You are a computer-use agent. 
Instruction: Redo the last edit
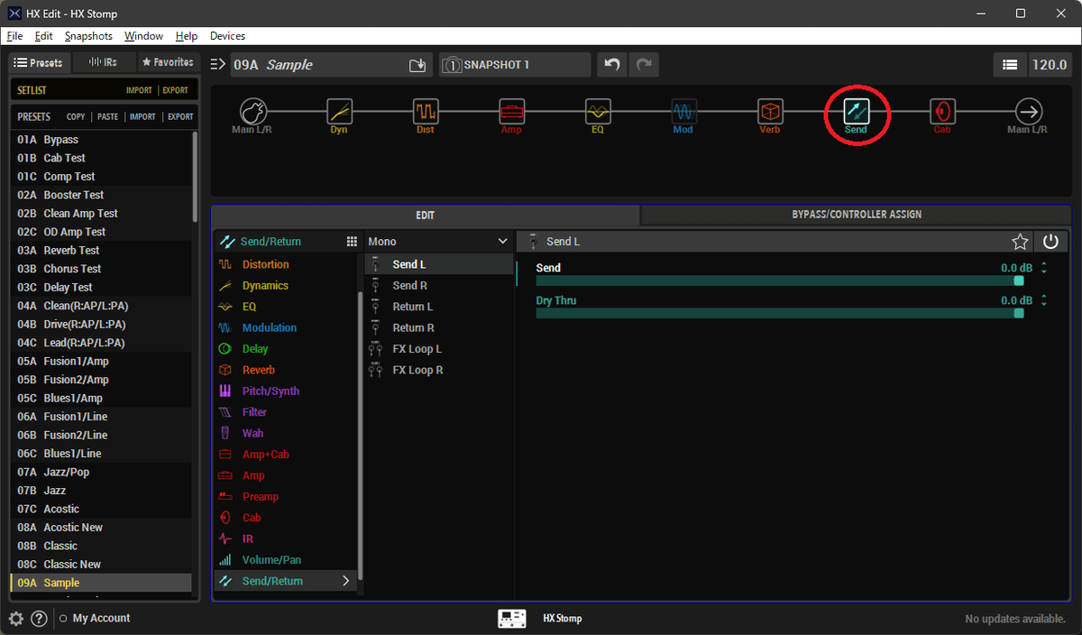(x=644, y=65)
